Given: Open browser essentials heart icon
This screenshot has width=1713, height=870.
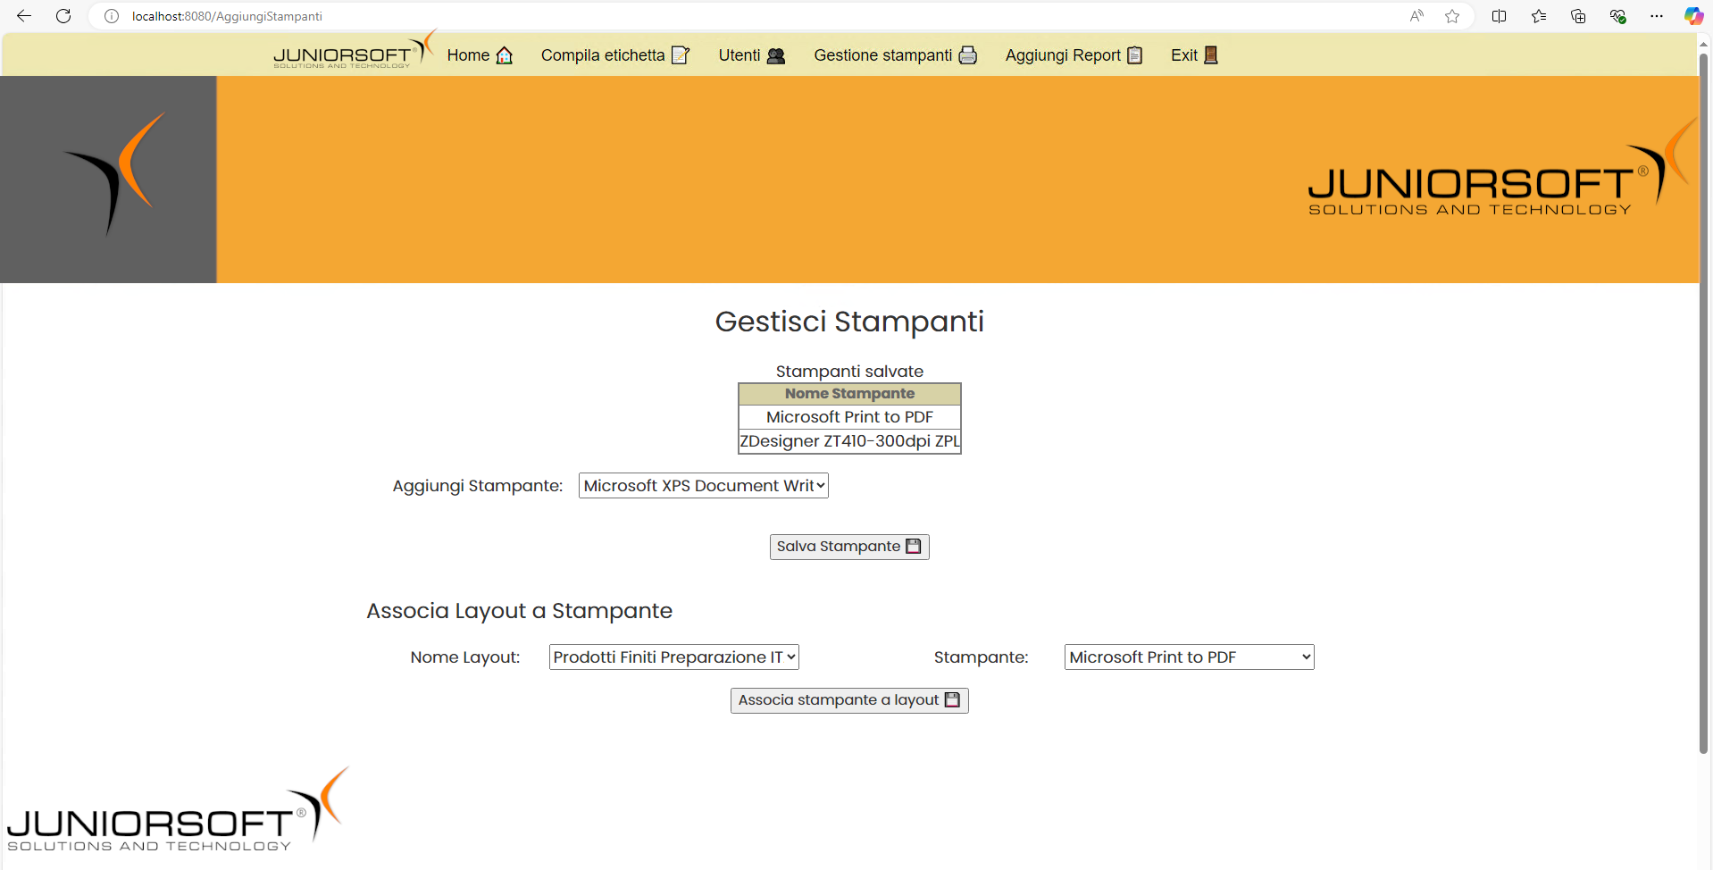Looking at the screenshot, I should point(1617,16).
